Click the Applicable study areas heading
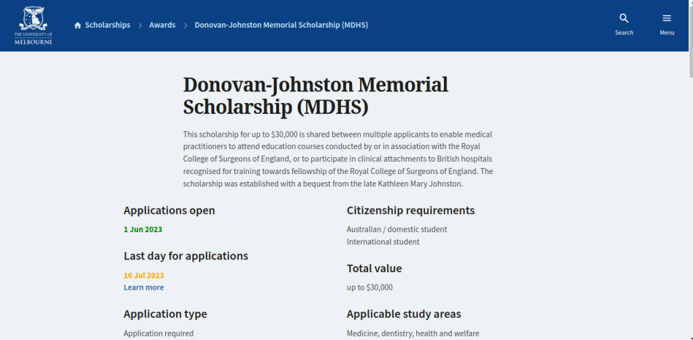The image size is (693, 340). (x=403, y=314)
